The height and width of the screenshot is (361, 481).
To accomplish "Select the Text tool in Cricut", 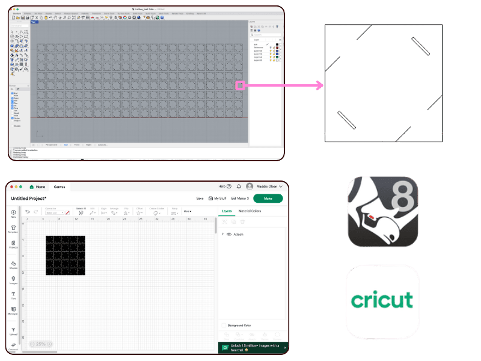I will 13,295.
